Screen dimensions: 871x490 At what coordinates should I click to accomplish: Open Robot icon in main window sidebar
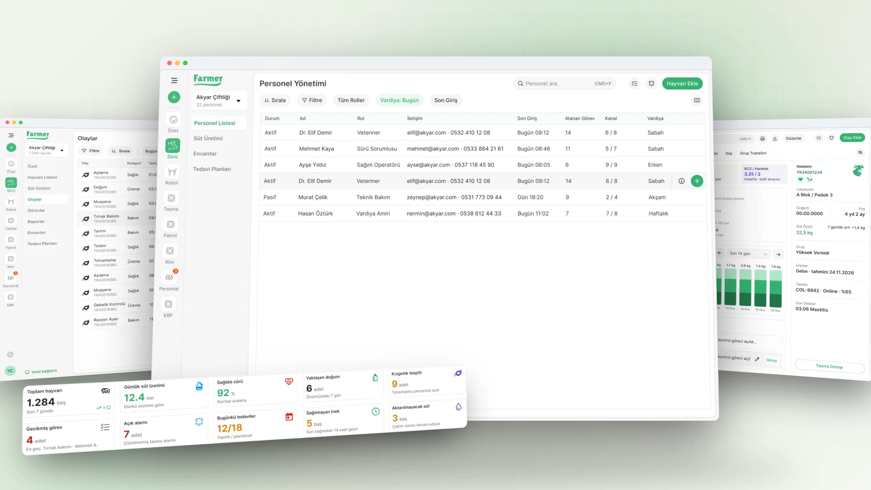(x=172, y=172)
